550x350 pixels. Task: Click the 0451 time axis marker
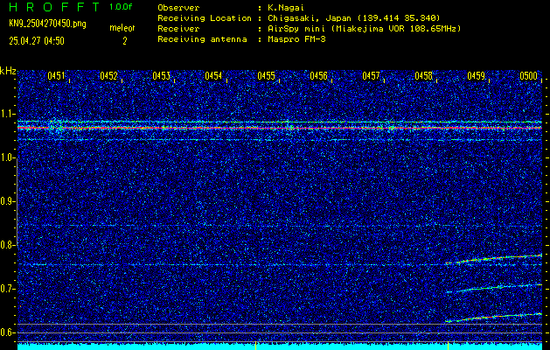[x=56, y=76]
